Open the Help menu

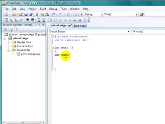click(86, 9)
